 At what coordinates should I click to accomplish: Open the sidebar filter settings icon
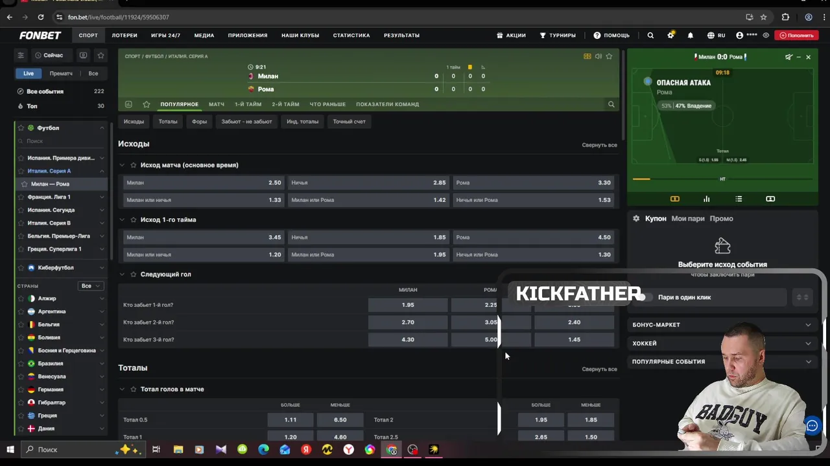pos(21,56)
